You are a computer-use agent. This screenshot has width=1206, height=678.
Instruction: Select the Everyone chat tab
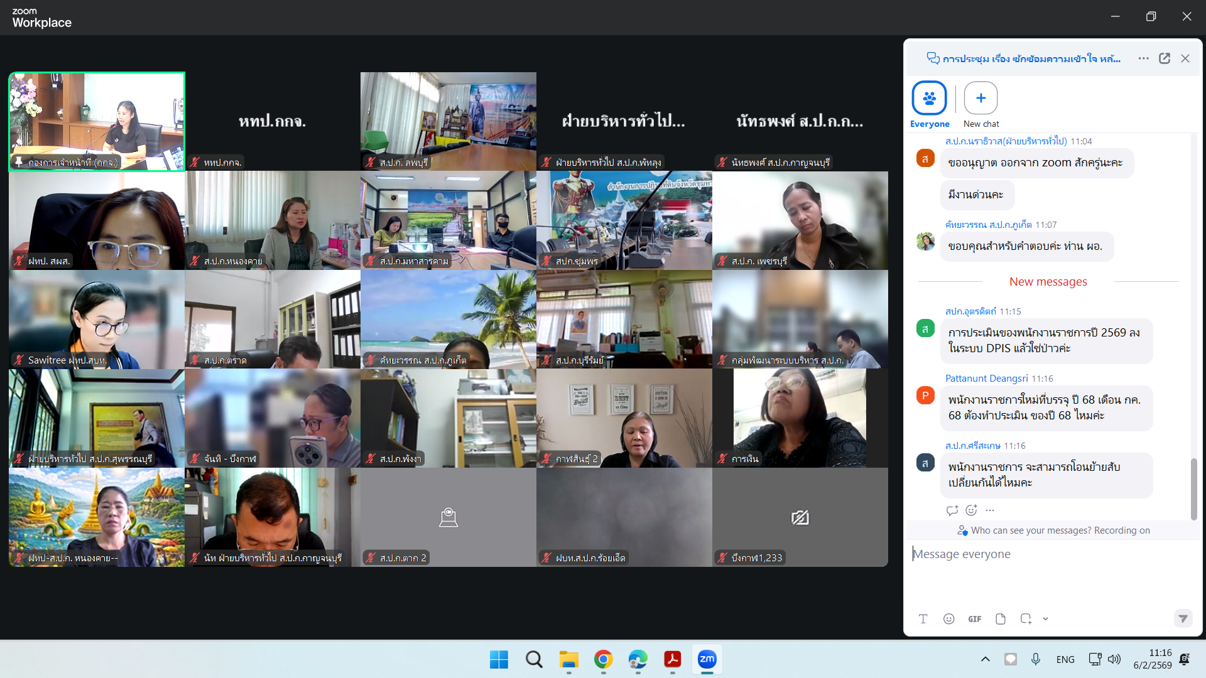[x=929, y=99]
